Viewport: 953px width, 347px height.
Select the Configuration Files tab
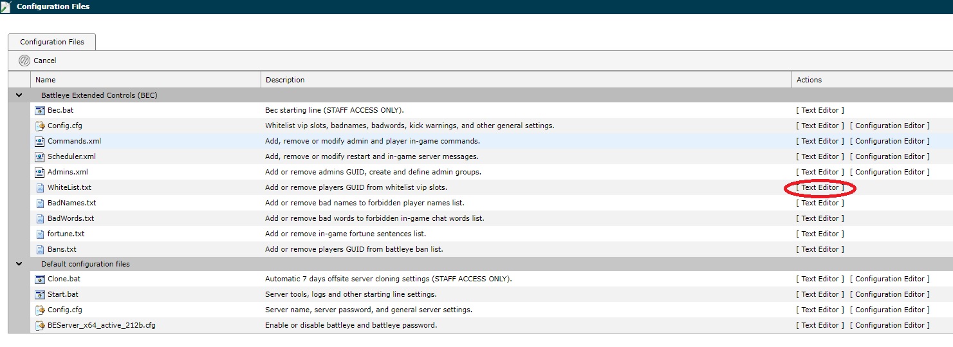pos(52,42)
